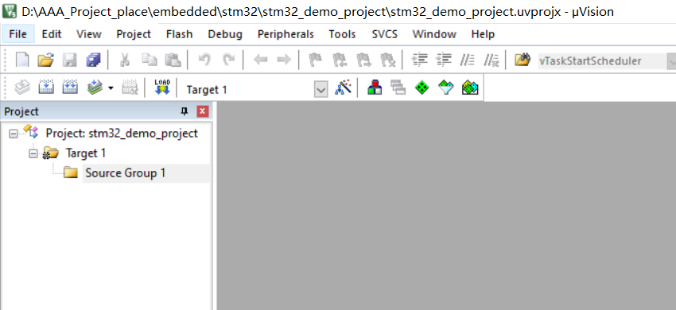Build target files icon
The height and width of the screenshot is (310, 676).
click(x=45, y=88)
